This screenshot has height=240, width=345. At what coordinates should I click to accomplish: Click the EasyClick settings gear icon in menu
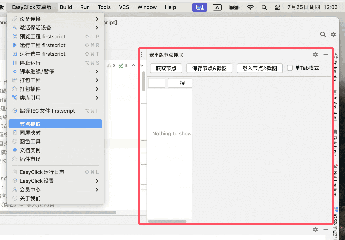coord(15,181)
